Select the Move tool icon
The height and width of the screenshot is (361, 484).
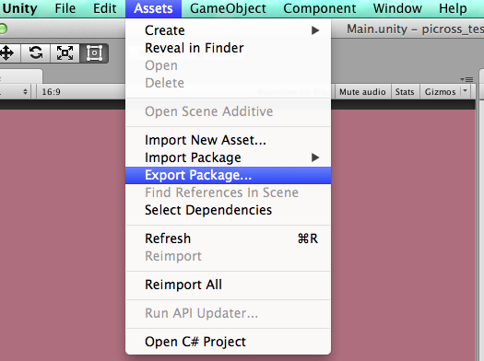[7, 53]
